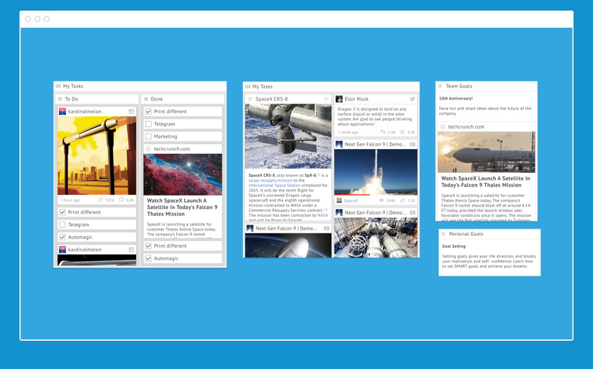Click techcrunch.com label in the Team Goals card
The image size is (593, 369).
(x=466, y=127)
